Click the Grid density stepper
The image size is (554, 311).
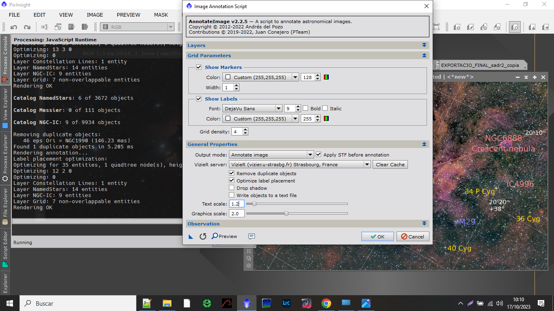click(x=246, y=132)
